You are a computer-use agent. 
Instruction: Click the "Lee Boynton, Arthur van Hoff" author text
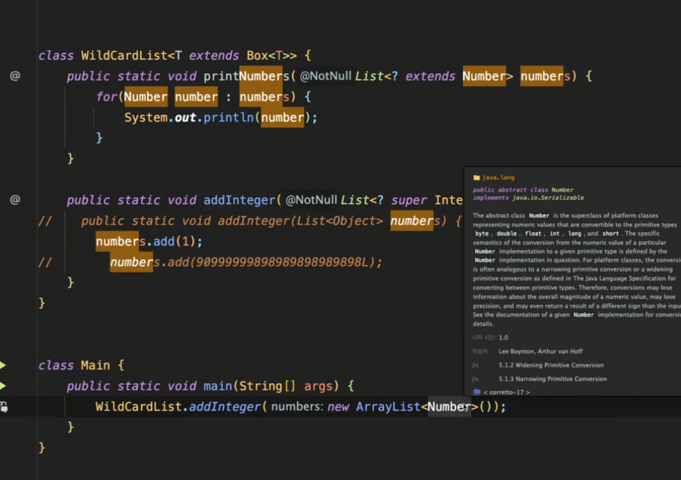540,351
